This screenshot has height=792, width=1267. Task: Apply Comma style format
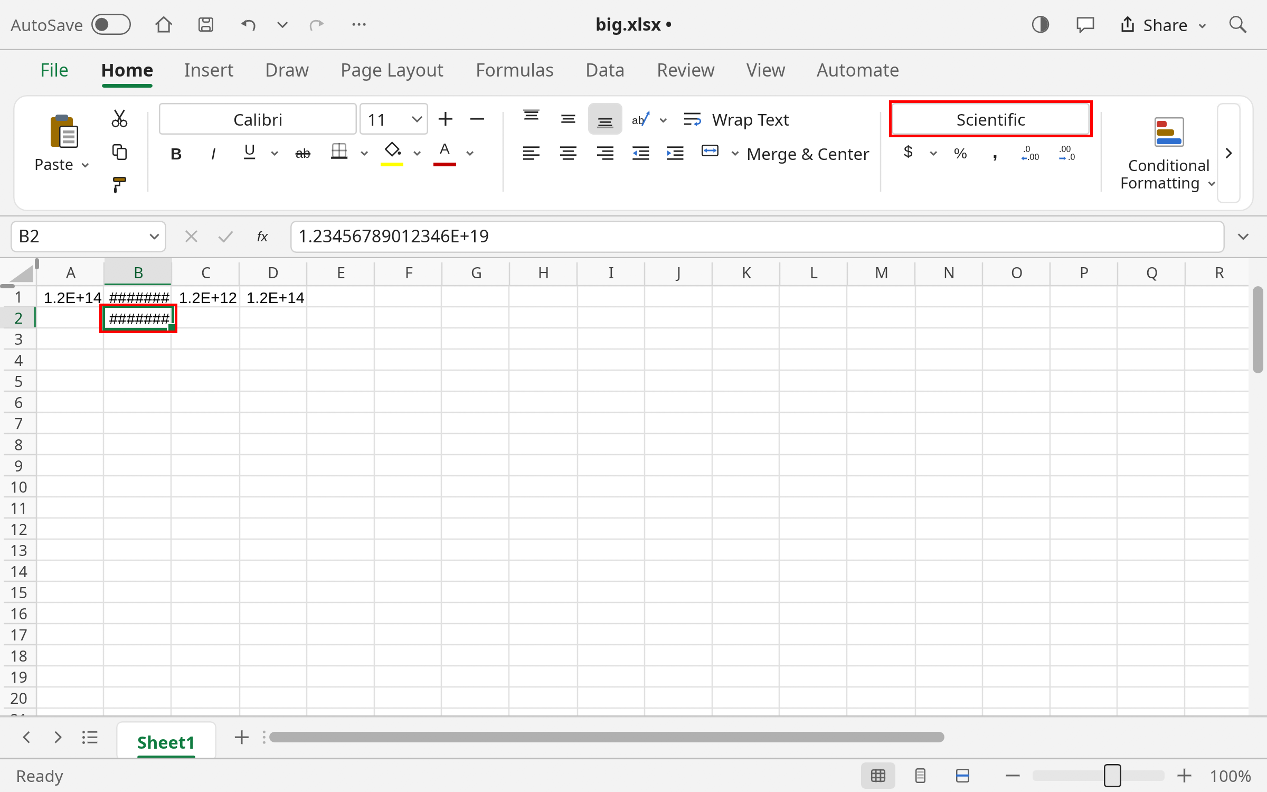[995, 155]
